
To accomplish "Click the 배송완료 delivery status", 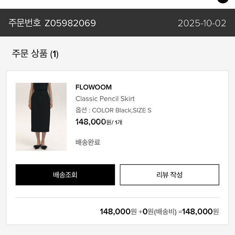I will click(x=88, y=142).
